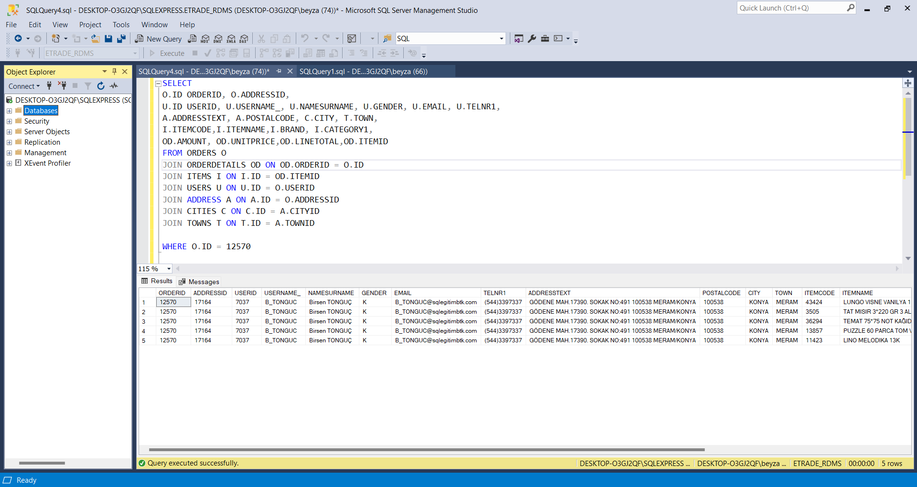This screenshot has width=917, height=487.
Task: Click the Analysis Services MDX Query icon
Action: pyautogui.click(x=205, y=39)
